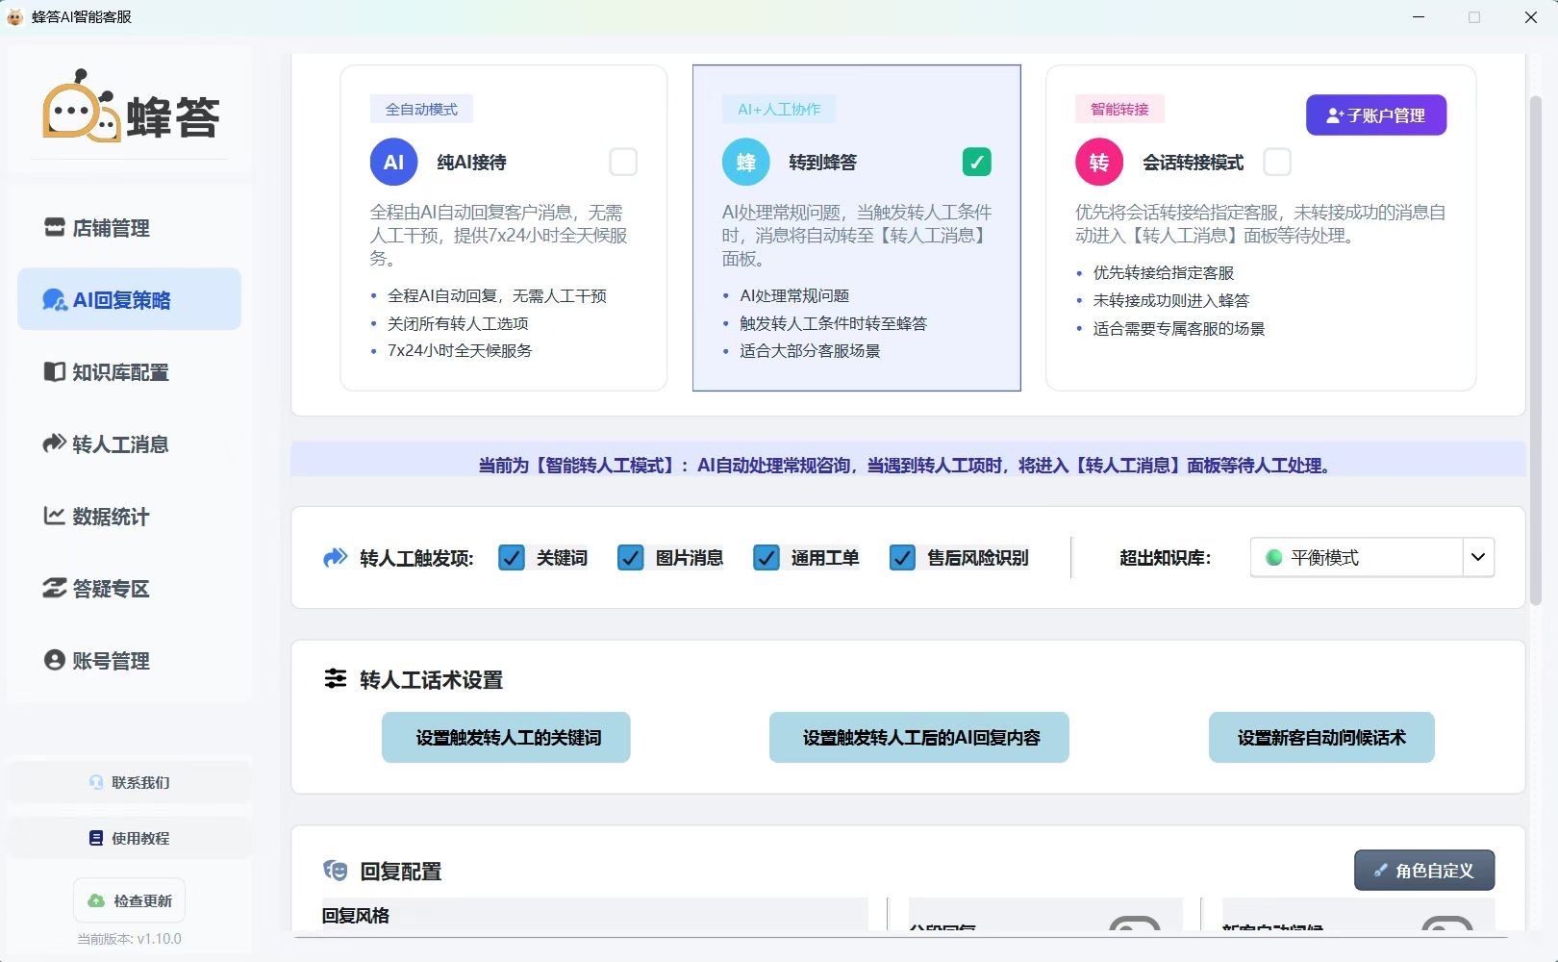This screenshot has height=962, width=1558.
Task: Click the 适合需要专属客服的场景 bullet
Action: point(1178,329)
